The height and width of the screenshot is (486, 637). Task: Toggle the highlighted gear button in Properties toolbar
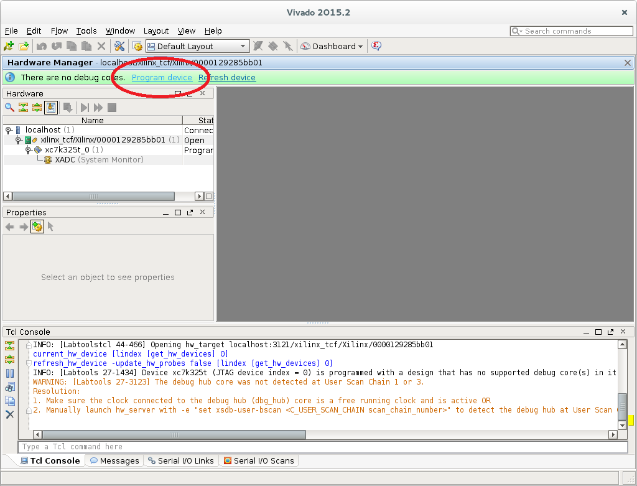pos(37,227)
